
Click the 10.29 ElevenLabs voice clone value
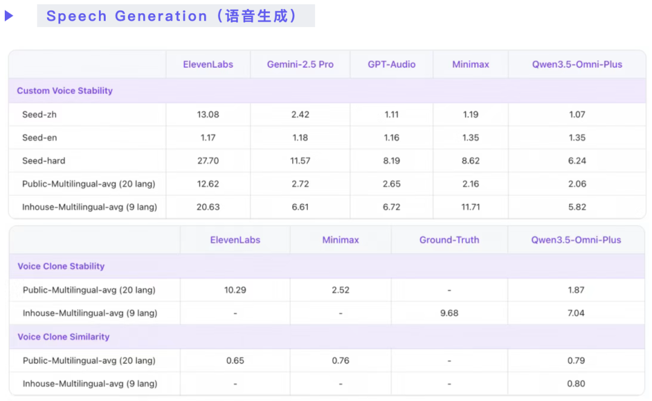235,290
